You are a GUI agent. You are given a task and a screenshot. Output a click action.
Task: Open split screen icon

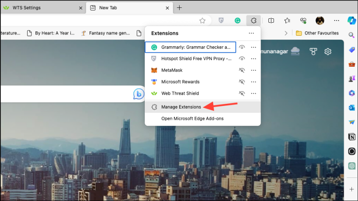(271, 21)
